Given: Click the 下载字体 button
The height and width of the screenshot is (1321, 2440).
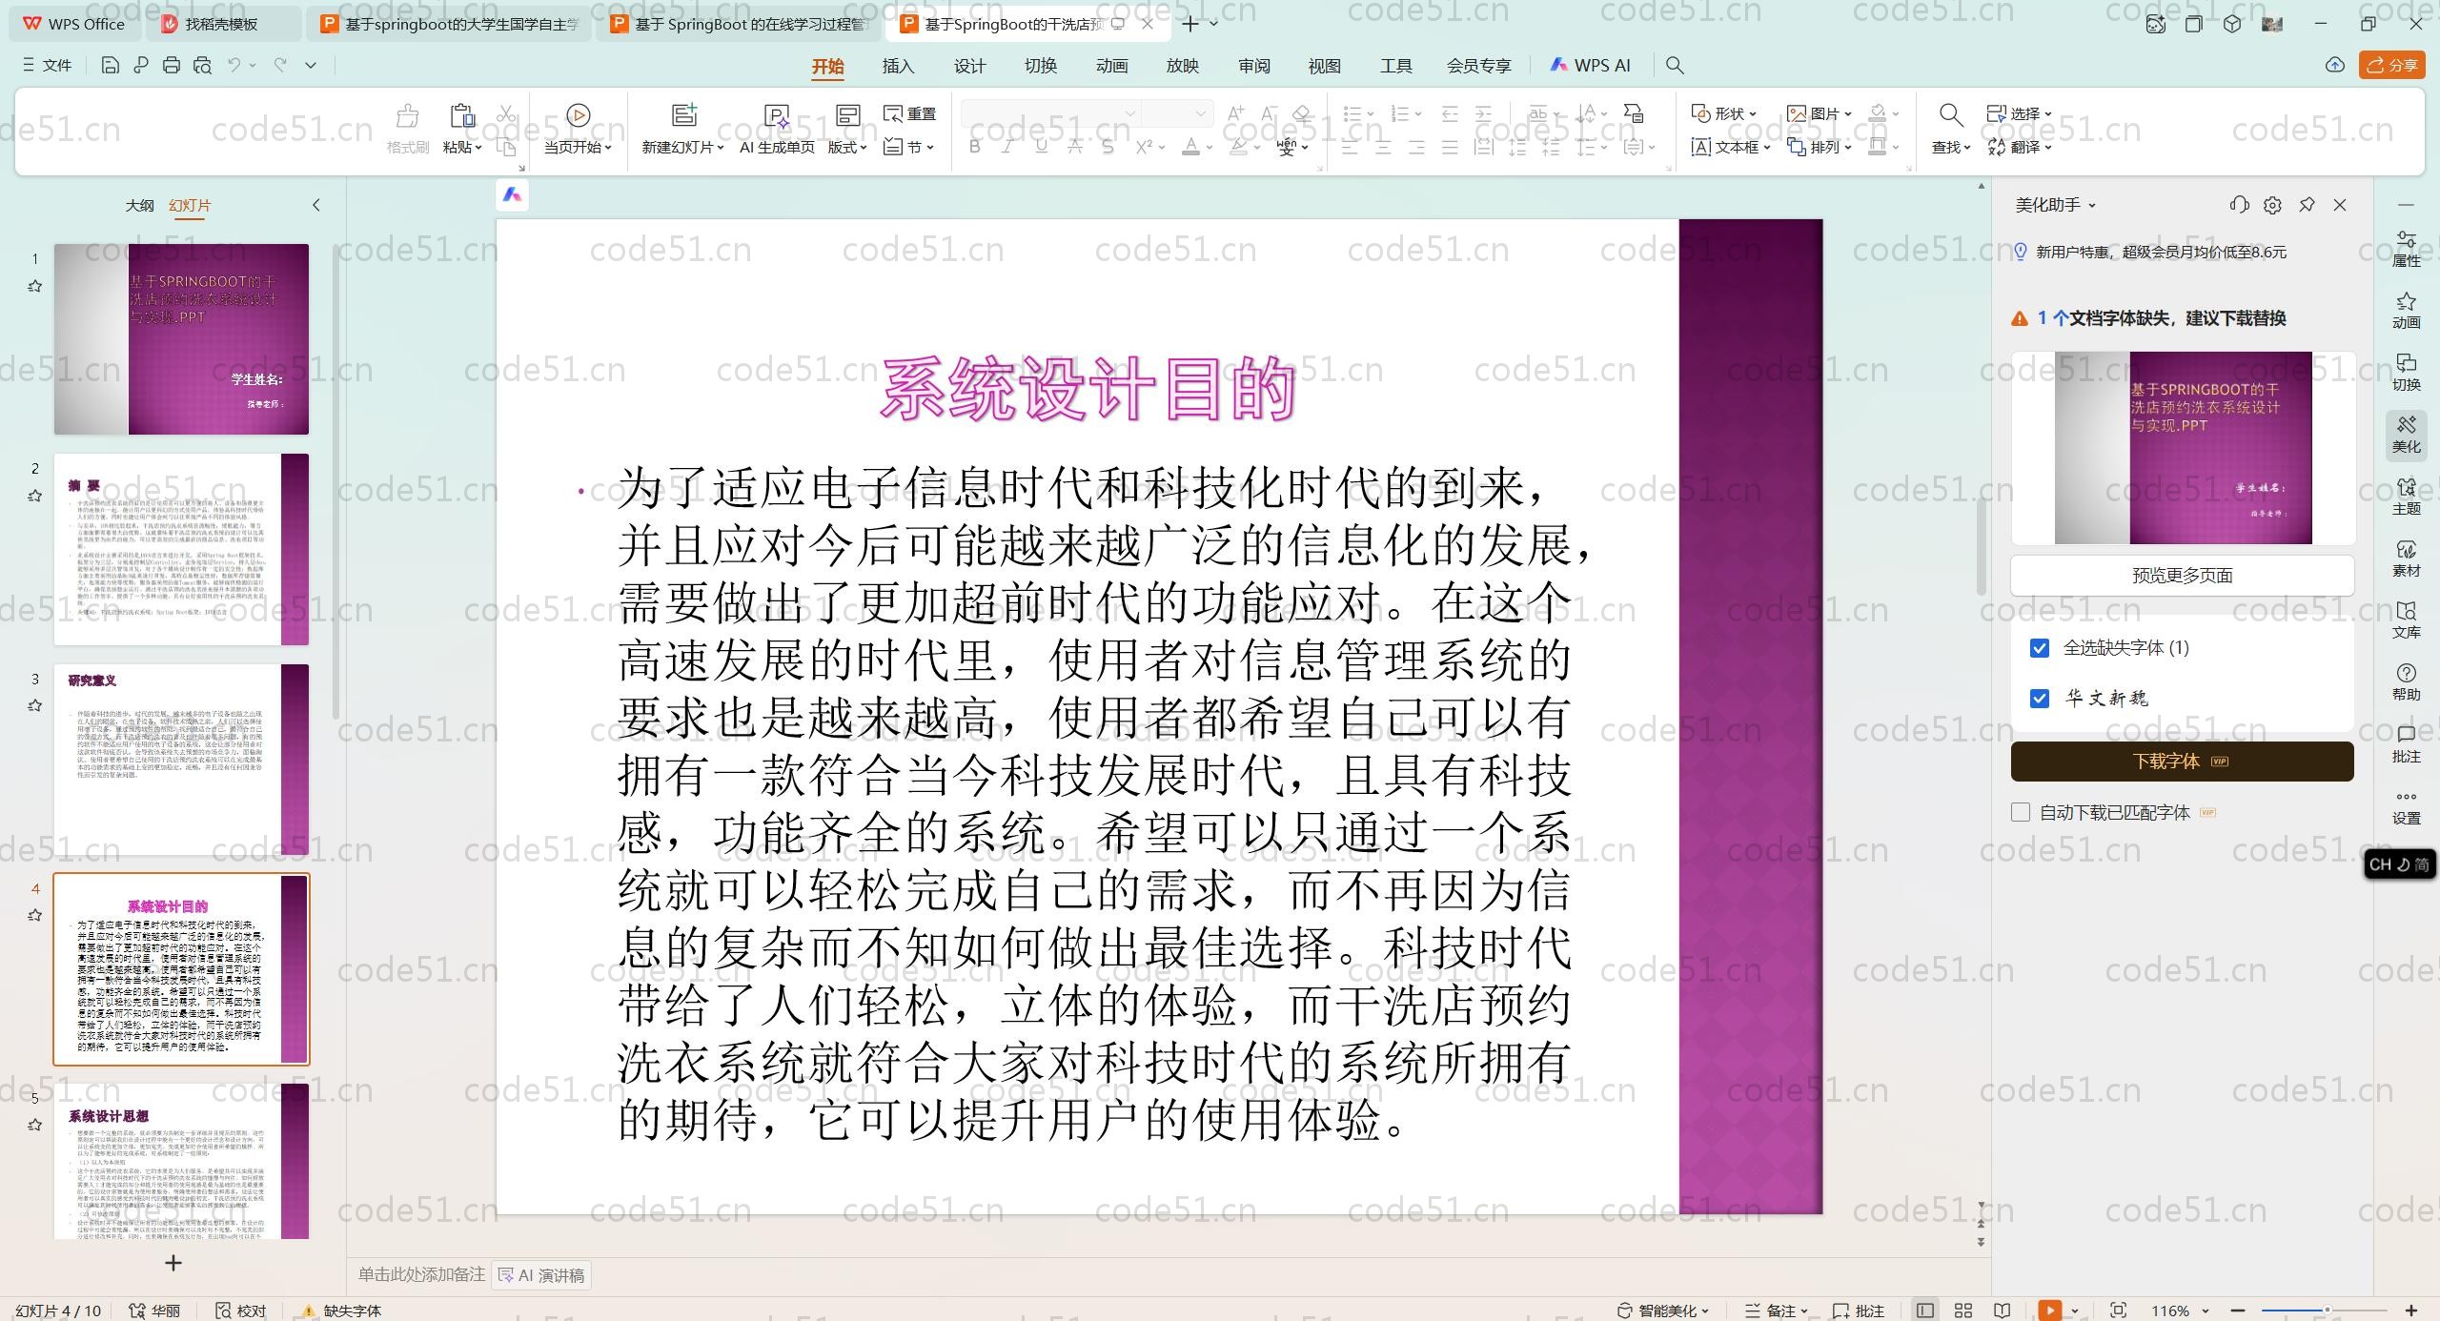Looking at the screenshot, I should click(2181, 761).
